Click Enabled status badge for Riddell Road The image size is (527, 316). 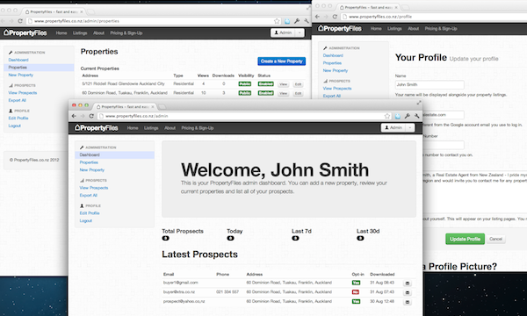tap(265, 84)
